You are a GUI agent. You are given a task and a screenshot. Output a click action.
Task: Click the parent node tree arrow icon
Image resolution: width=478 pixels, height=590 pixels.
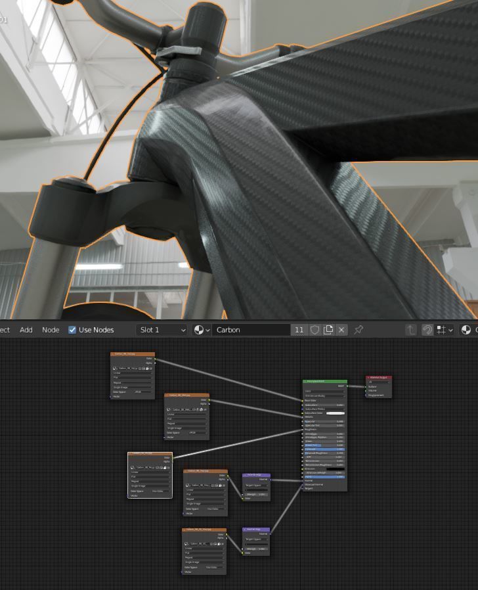click(411, 330)
